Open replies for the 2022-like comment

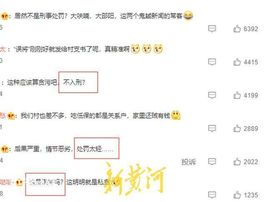pyautogui.click(x=212, y=162)
